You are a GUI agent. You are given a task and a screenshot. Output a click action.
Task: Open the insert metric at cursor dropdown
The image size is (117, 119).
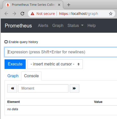click(x=55, y=64)
